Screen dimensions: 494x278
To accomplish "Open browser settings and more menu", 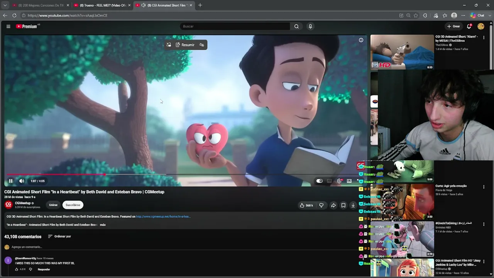I will coord(463,15).
